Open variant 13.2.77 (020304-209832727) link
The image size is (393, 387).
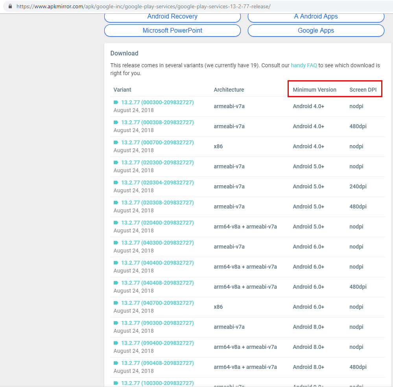tap(157, 182)
